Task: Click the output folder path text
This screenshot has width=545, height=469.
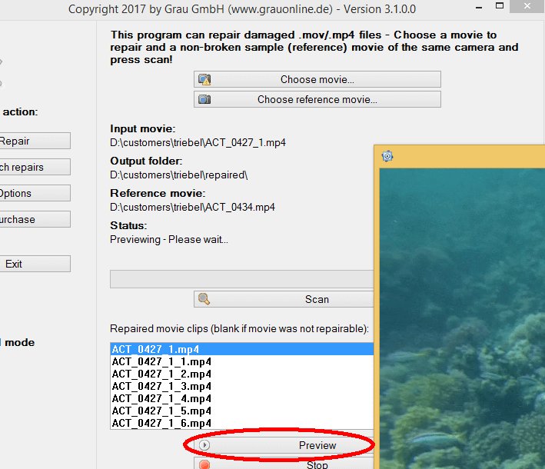Action: [x=178, y=175]
